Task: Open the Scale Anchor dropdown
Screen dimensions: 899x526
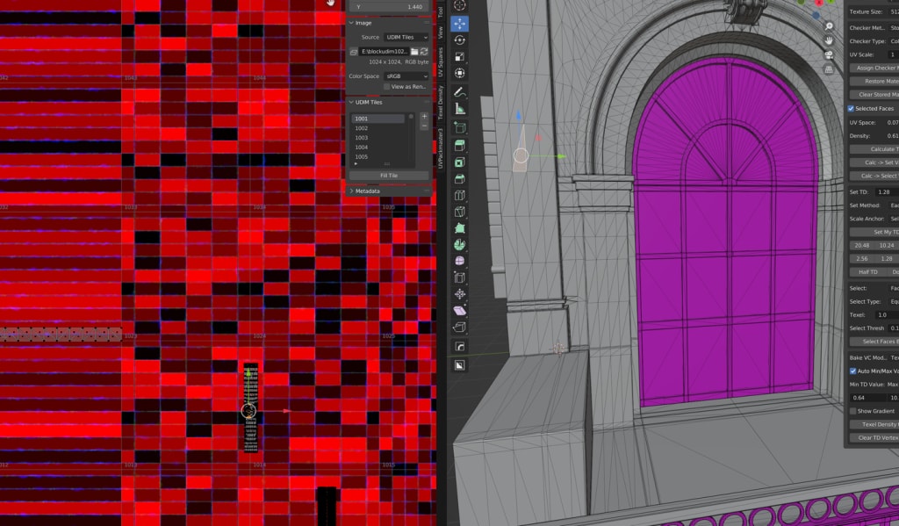Action: (x=895, y=219)
